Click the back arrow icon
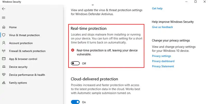The height and width of the screenshot is (104, 208). (x=4, y=9)
